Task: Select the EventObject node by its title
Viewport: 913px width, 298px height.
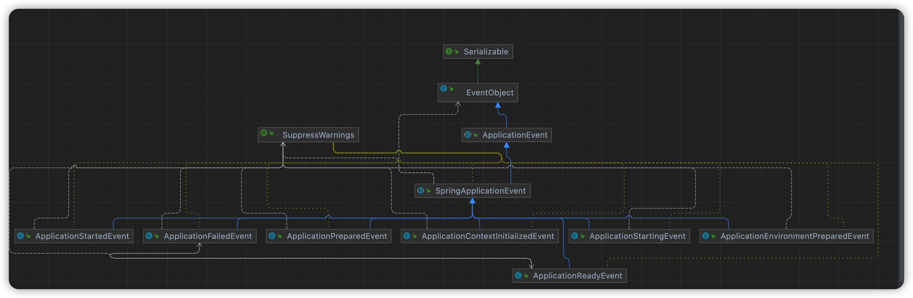Action: (x=490, y=92)
